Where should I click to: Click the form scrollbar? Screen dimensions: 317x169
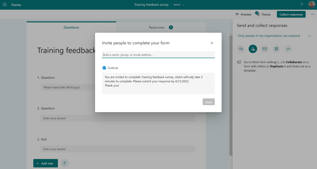click(x=231, y=96)
